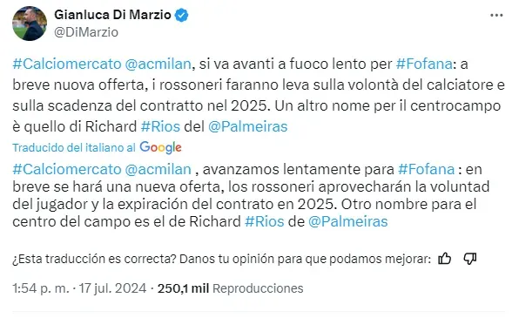Open @acmilan mention in original tweet
519x318 pixels.
pyautogui.click(x=158, y=64)
